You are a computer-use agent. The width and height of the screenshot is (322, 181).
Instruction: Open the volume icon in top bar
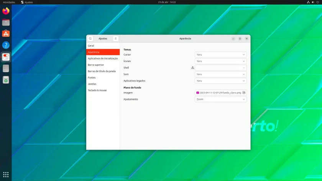coord(313,2)
